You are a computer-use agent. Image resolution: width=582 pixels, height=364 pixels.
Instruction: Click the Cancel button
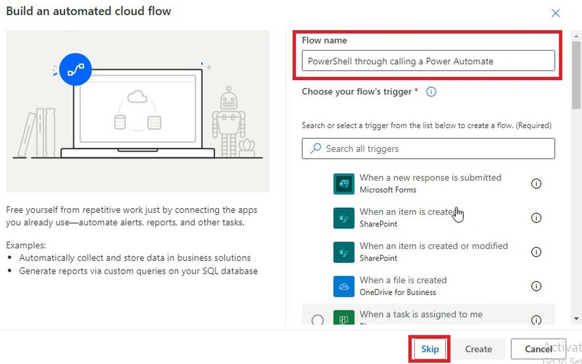538,349
